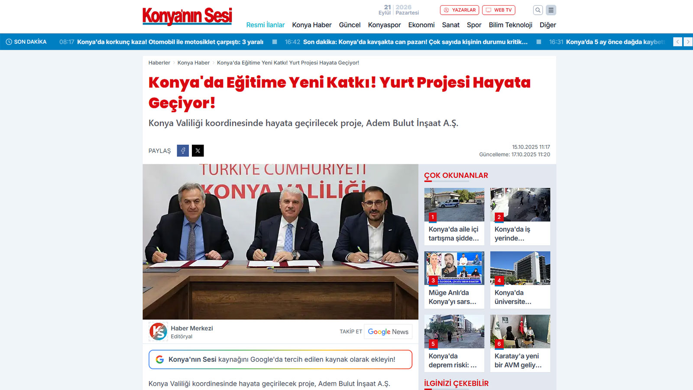This screenshot has width=693, height=390.
Task: Open thumbnail of üniversite story number 4
Action: 520,268
